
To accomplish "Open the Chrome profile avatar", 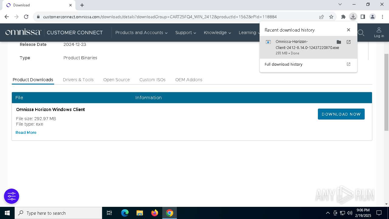I will pyautogui.click(x=373, y=17).
